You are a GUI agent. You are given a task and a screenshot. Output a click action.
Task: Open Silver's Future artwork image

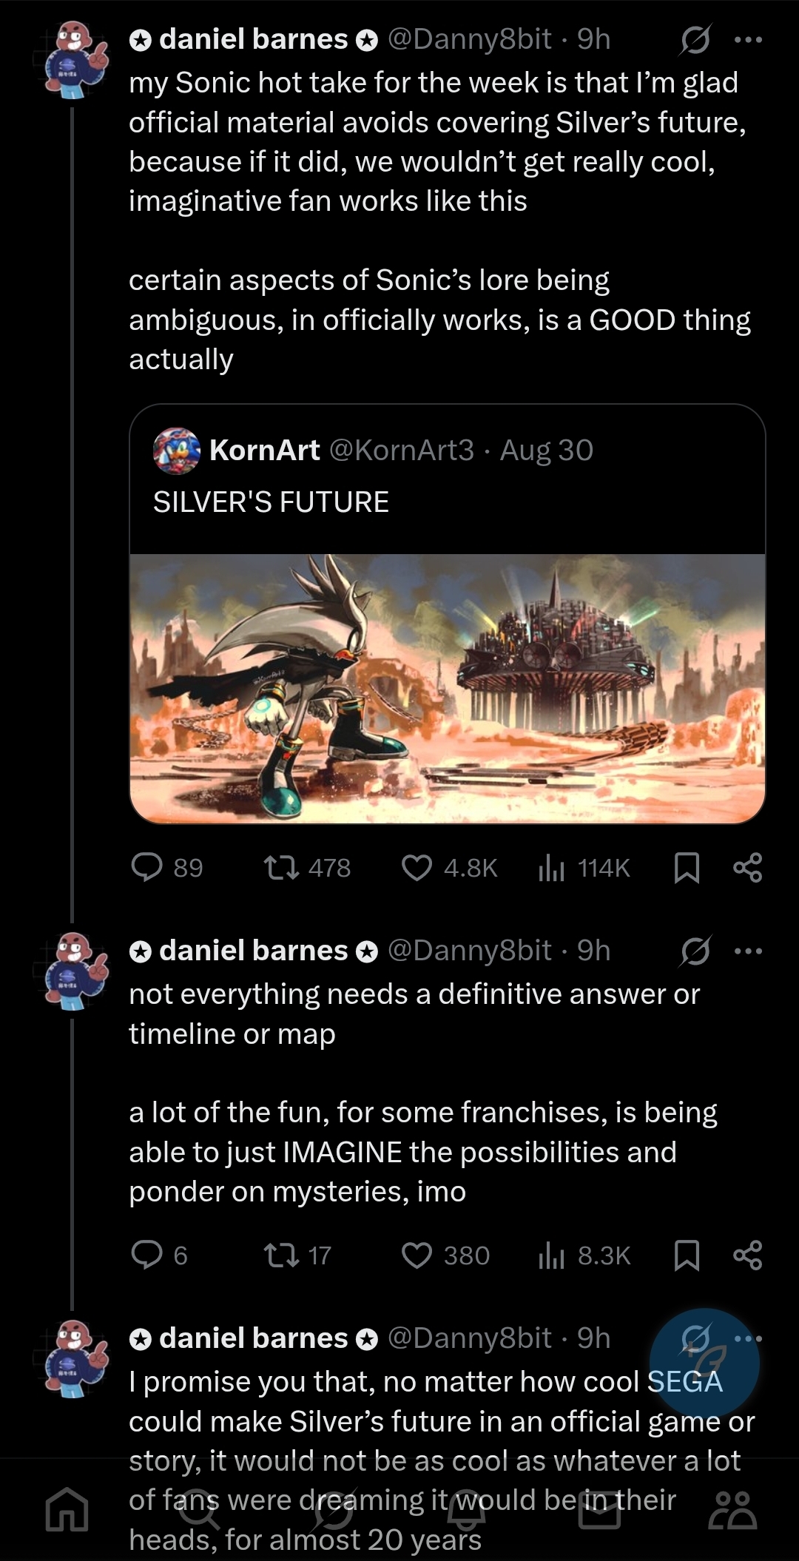point(448,688)
